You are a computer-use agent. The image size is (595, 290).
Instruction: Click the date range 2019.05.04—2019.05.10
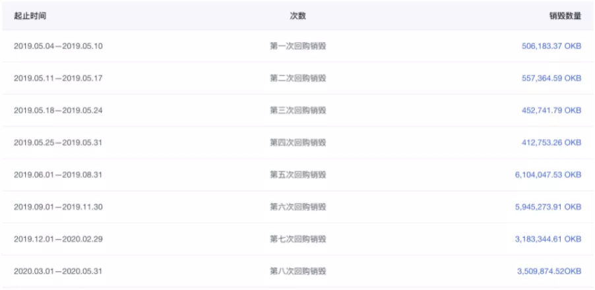[x=58, y=46]
